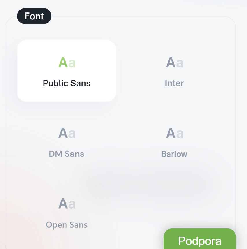Click the Public Sans label text
This screenshot has width=247, height=249.
pyautogui.click(x=67, y=83)
